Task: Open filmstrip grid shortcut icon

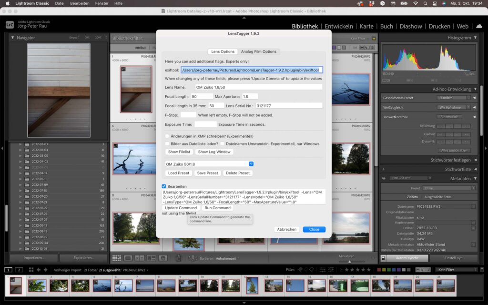Action: click(x=31, y=270)
